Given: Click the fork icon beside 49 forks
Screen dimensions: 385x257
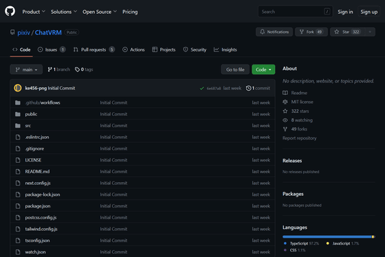Looking at the screenshot, I should [x=285, y=129].
